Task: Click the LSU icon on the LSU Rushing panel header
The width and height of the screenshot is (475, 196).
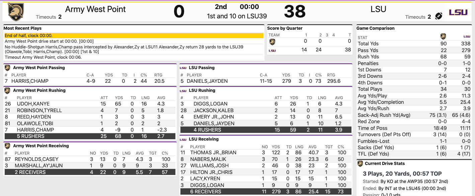Action: click(x=183, y=90)
